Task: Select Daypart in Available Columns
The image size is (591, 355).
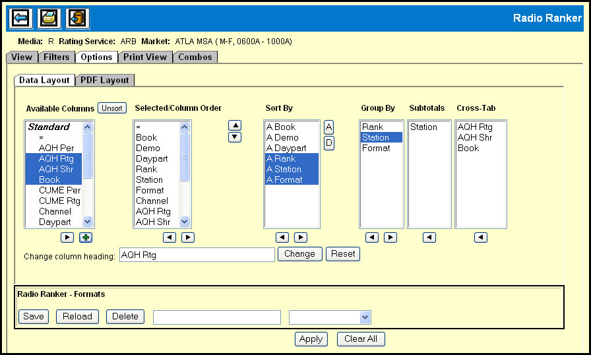Action: pyautogui.click(x=55, y=222)
